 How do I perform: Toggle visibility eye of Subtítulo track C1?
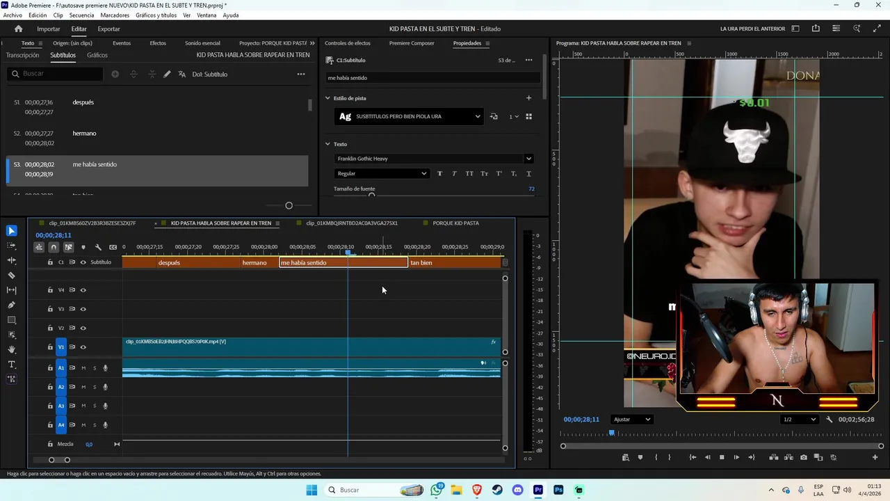83,262
